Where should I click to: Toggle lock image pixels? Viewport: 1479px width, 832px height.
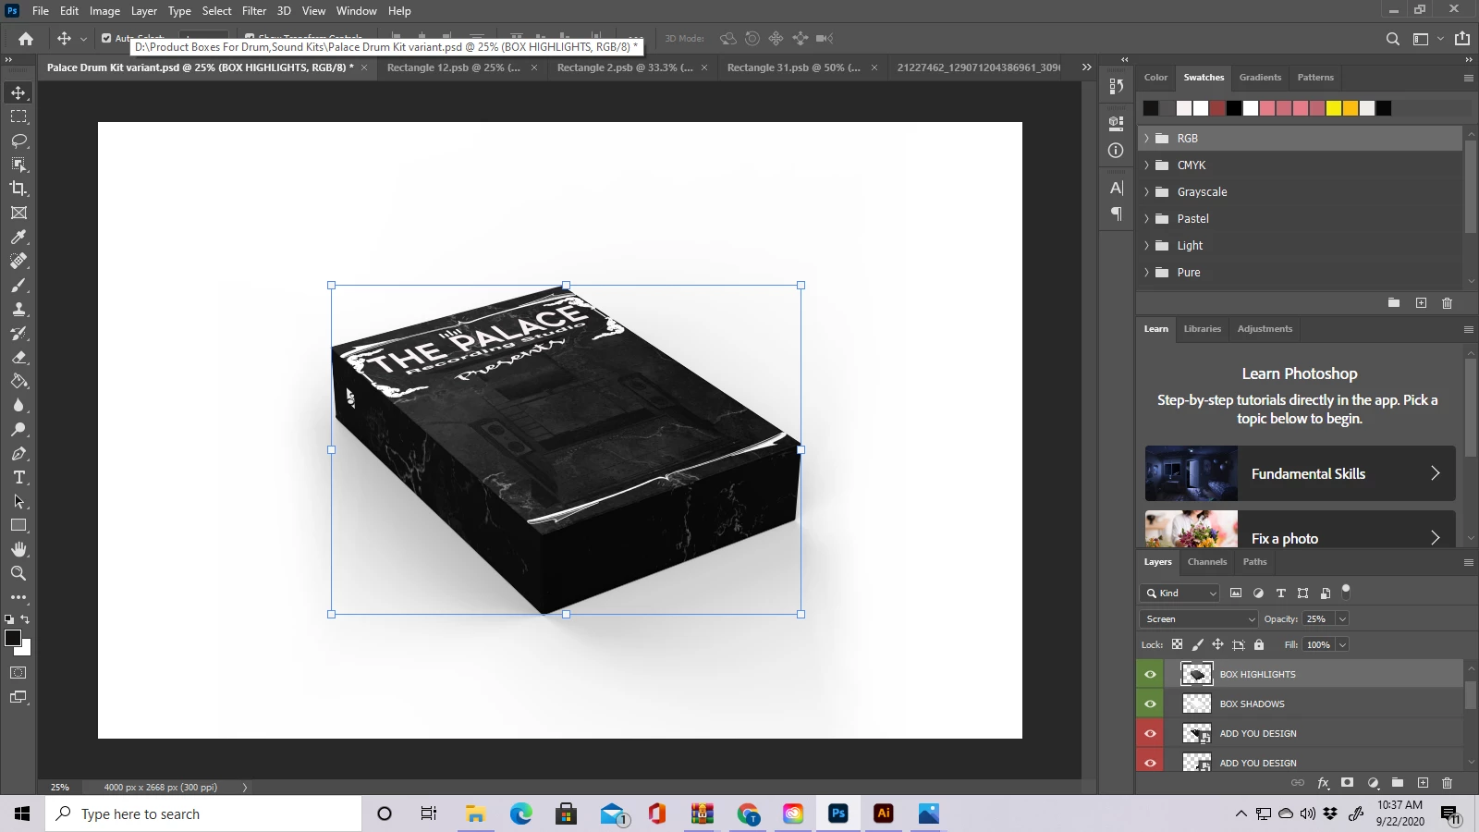pyautogui.click(x=1197, y=644)
